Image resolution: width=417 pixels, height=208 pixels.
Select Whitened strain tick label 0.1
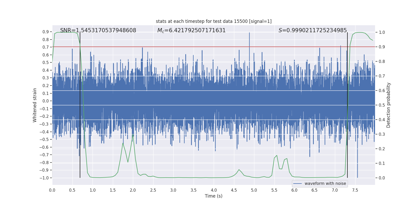tap(46, 93)
